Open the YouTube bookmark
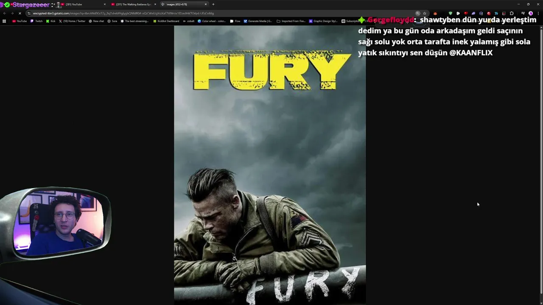This screenshot has width=543, height=305. click(x=20, y=21)
